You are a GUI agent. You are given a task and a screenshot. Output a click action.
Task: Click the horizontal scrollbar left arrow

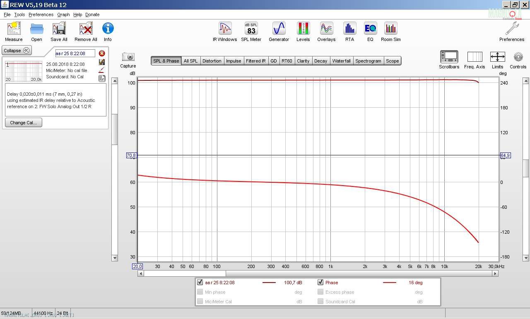click(x=140, y=273)
